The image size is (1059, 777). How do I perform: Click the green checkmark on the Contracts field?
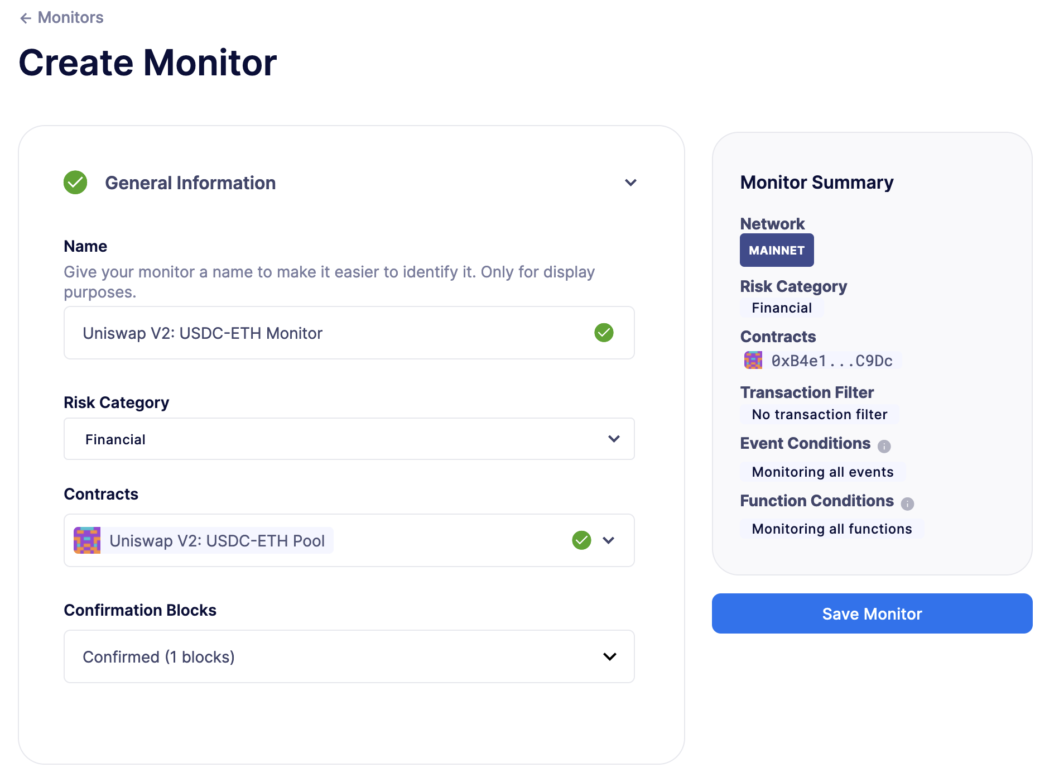[x=581, y=540]
